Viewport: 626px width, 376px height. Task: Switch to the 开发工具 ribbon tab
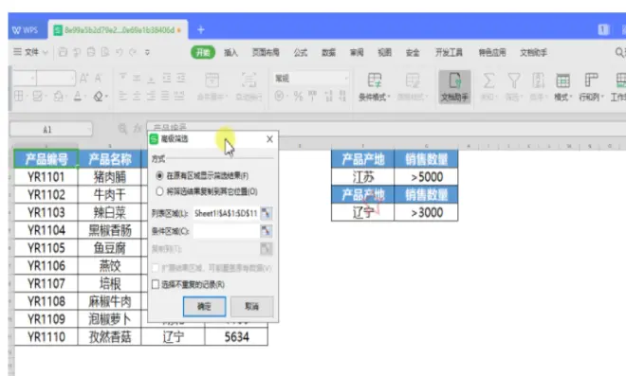point(449,52)
